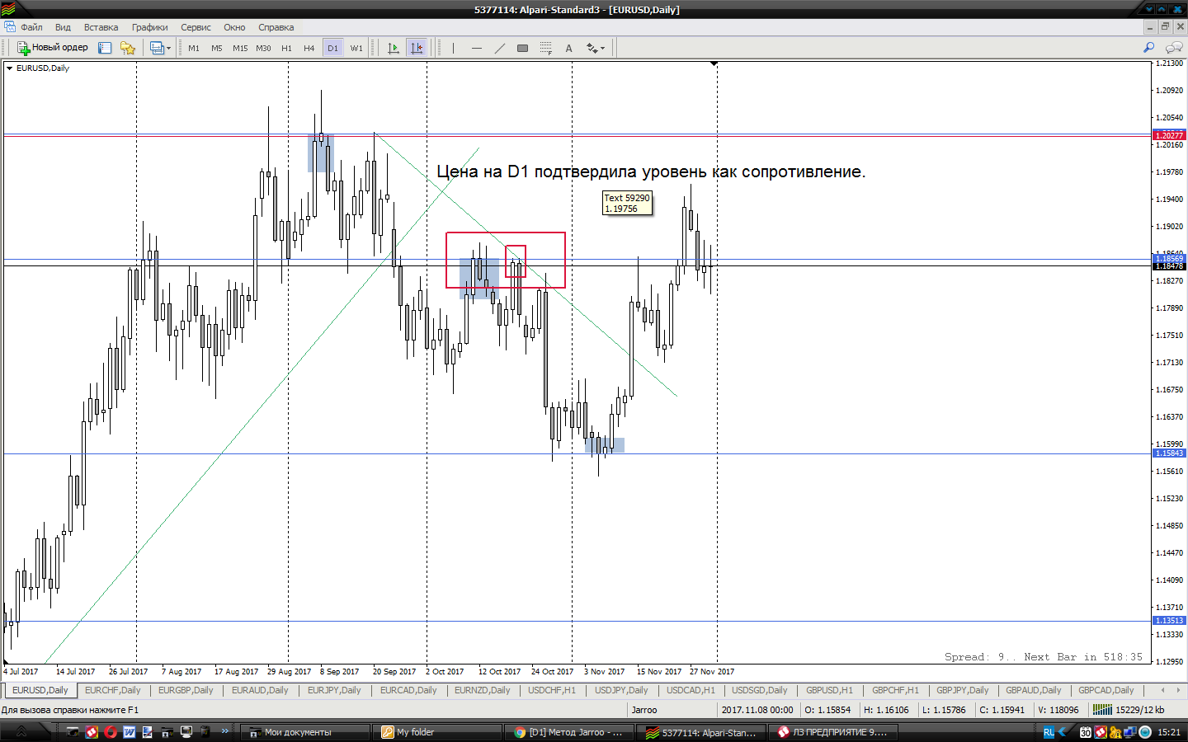Switch to the EURGBP,Daily chart tab
This screenshot has height=742, width=1188.
tap(186, 691)
